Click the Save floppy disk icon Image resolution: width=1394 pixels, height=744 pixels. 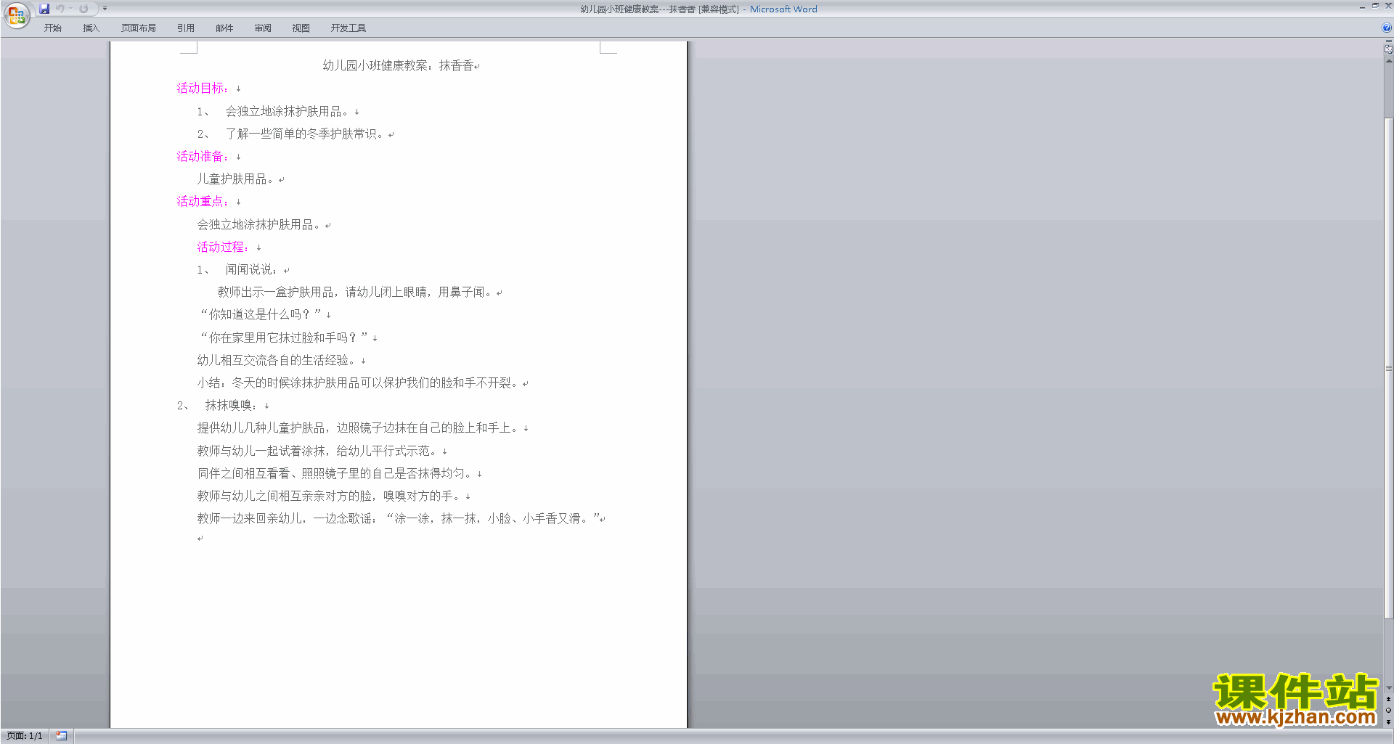[x=44, y=9]
